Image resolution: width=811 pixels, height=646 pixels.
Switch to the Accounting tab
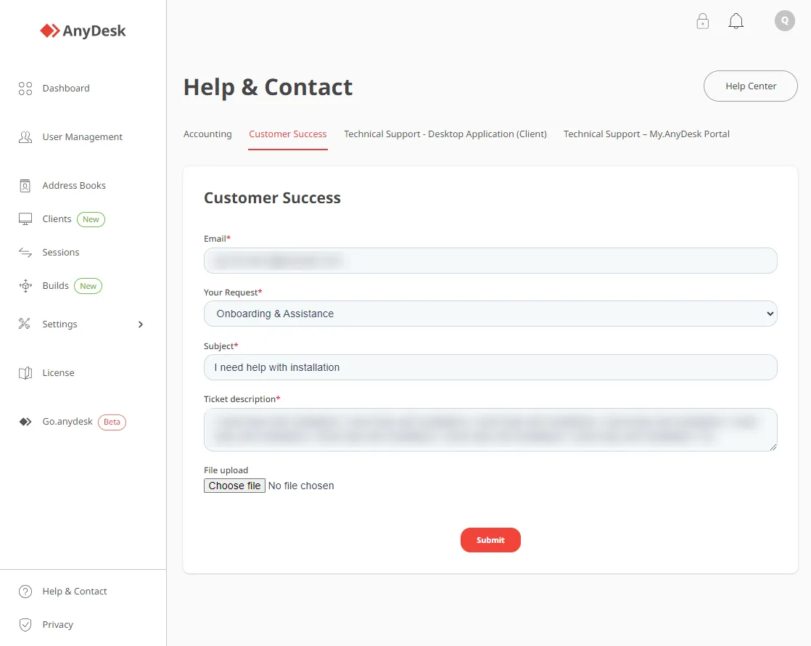(x=207, y=134)
